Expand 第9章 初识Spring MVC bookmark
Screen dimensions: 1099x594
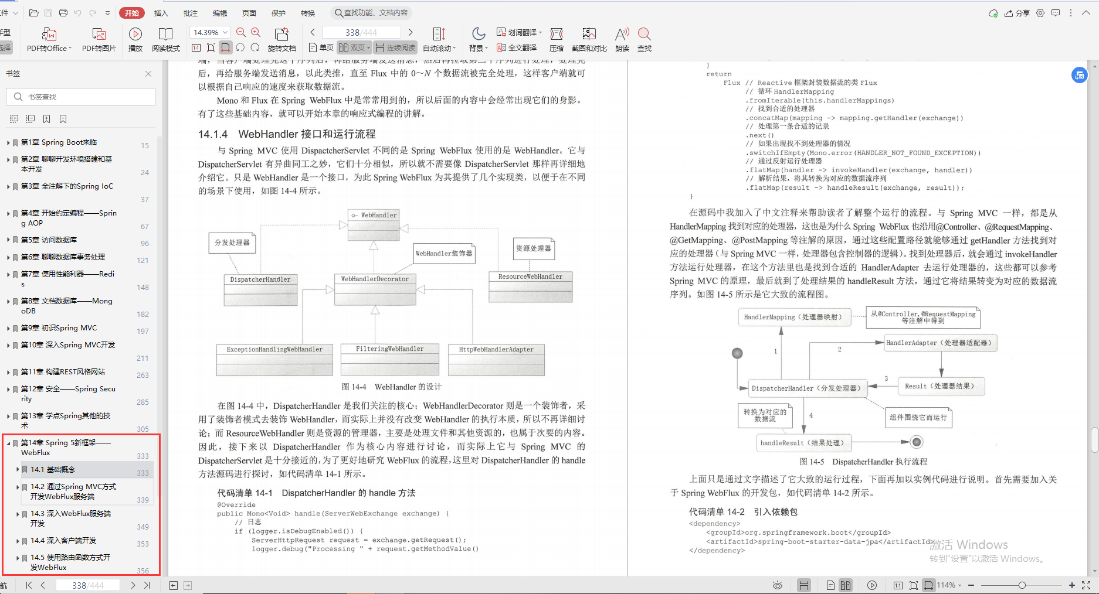pyautogui.click(x=8, y=329)
